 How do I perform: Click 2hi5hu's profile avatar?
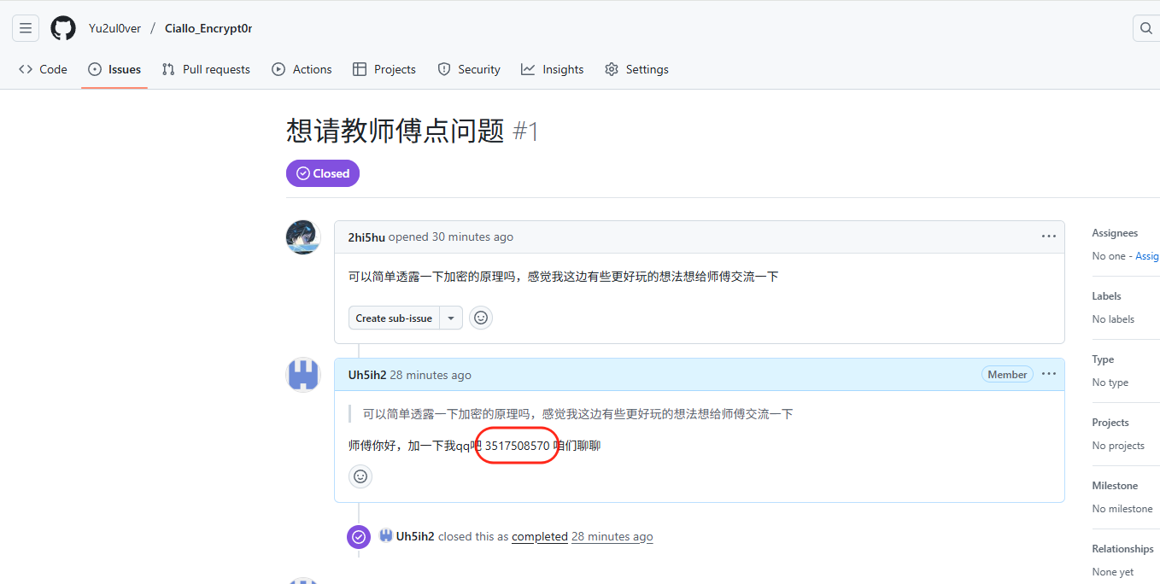click(x=303, y=237)
